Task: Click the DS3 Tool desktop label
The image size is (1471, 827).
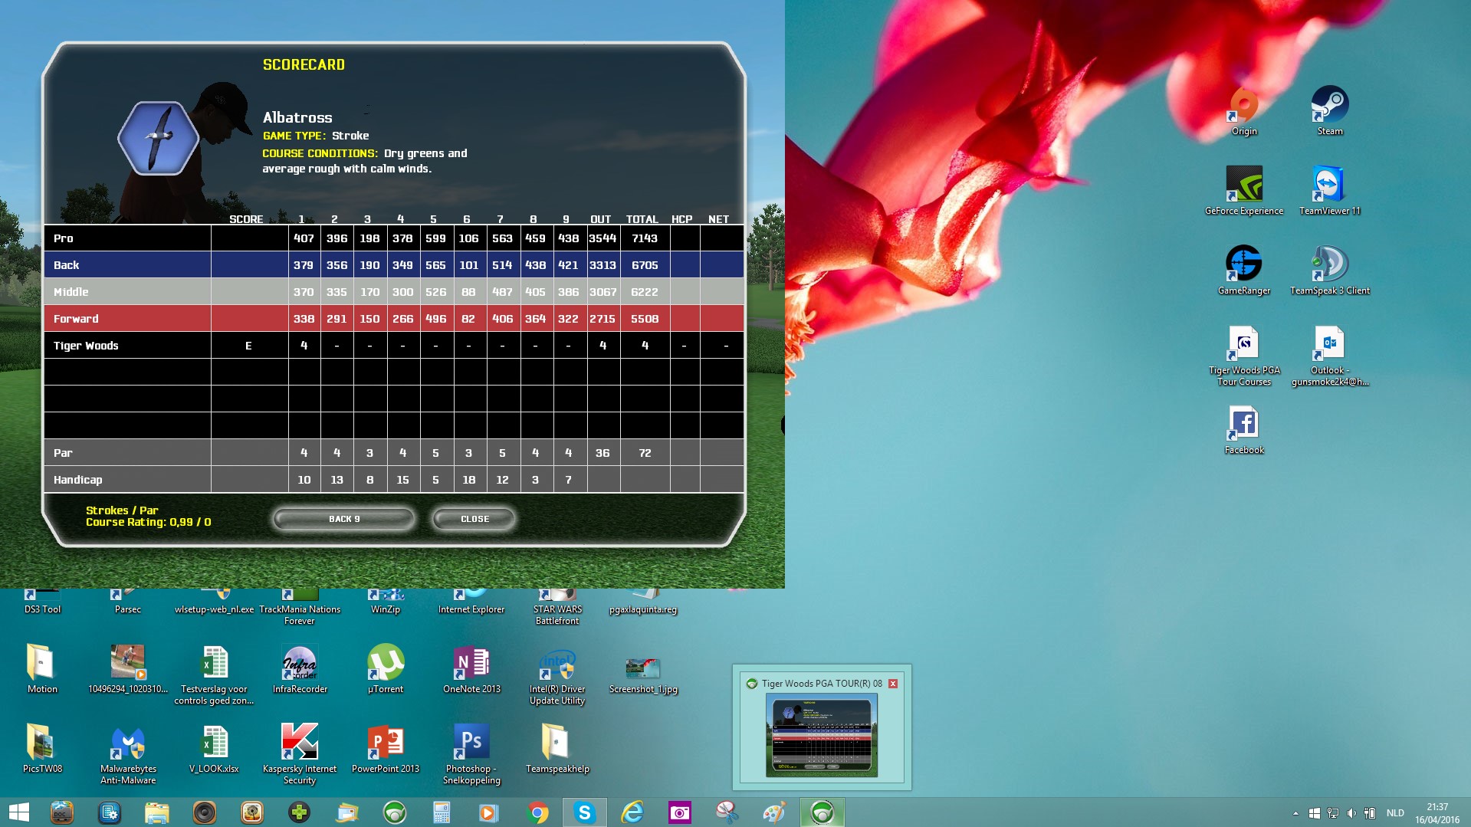Action: 42,609
